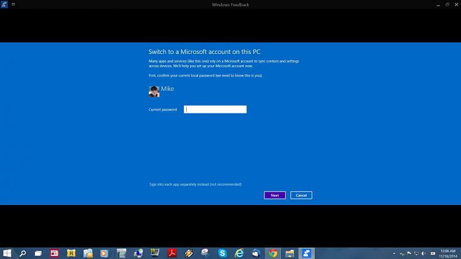Open the network computer globe icon
This screenshot has height=259, width=461.
pos(138,253)
